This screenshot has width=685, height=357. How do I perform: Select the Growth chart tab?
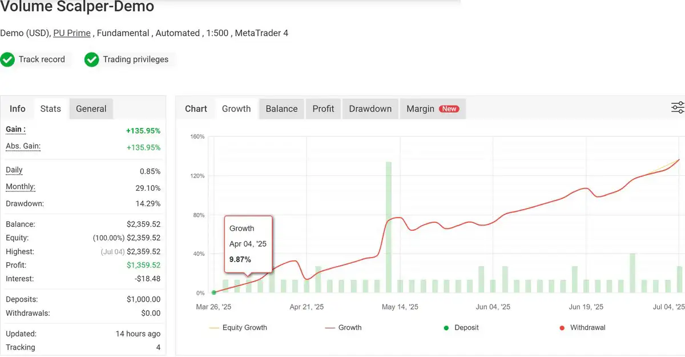tap(236, 109)
